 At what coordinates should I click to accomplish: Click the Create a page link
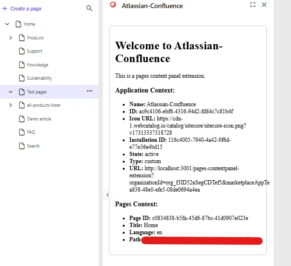(x=26, y=9)
